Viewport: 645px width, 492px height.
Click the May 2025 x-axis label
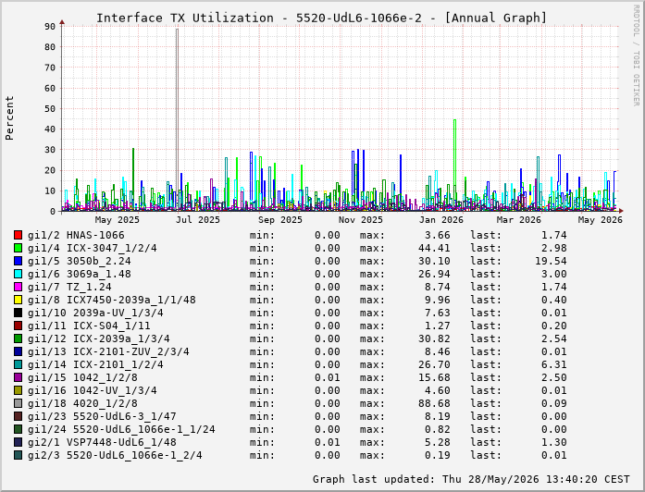(118, 220)
